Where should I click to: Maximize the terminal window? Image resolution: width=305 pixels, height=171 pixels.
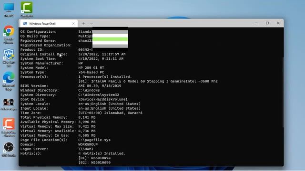(267, 23)
